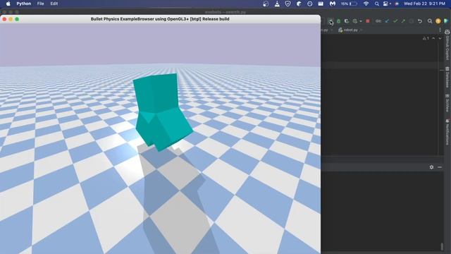451x254 pixels.
Task: Go to next highlighted error down arrow
Action: [x=440, y=38]
